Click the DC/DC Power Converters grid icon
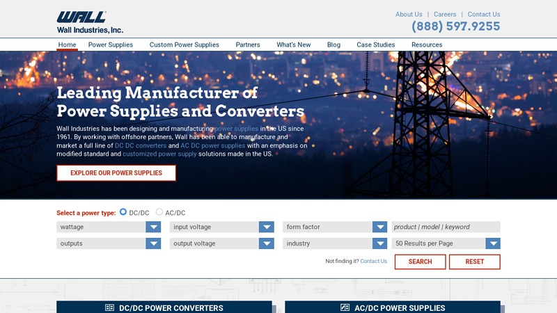Image resolution: width=557 pixels, height=313 pixels. point(109,307)
